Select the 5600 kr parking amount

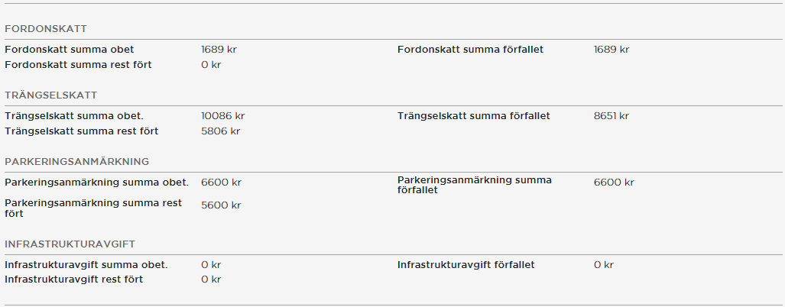pyautogui.click(x=221, y=205)
